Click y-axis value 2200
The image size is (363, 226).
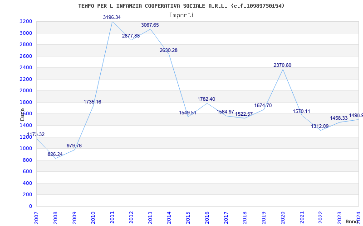pos(26,80)
